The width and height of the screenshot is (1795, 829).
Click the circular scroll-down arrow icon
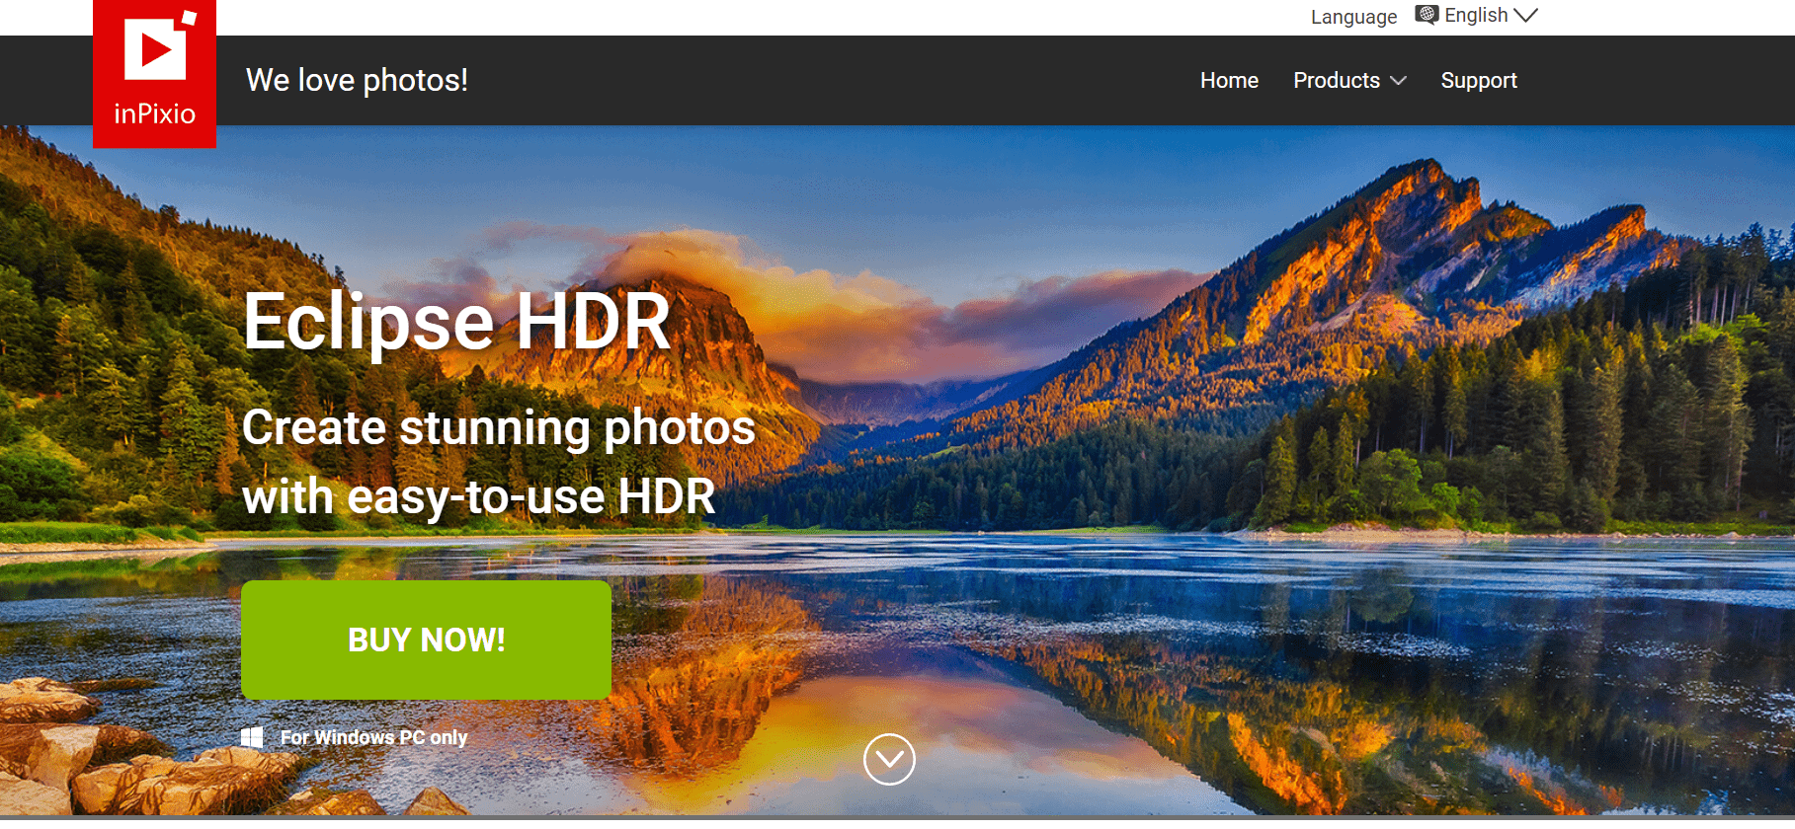[x=889, y=759]
